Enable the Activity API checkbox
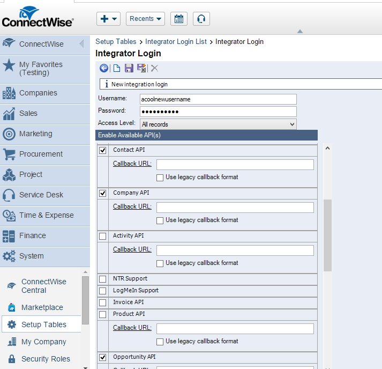The image size is (382, 369). click(x=102, y=236)
